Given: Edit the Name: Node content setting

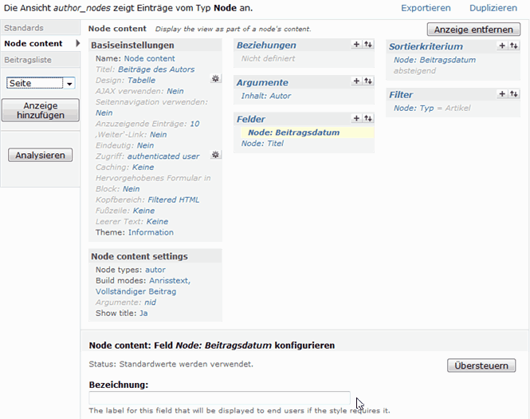Looking at the screenshot, I should (149, 58).
